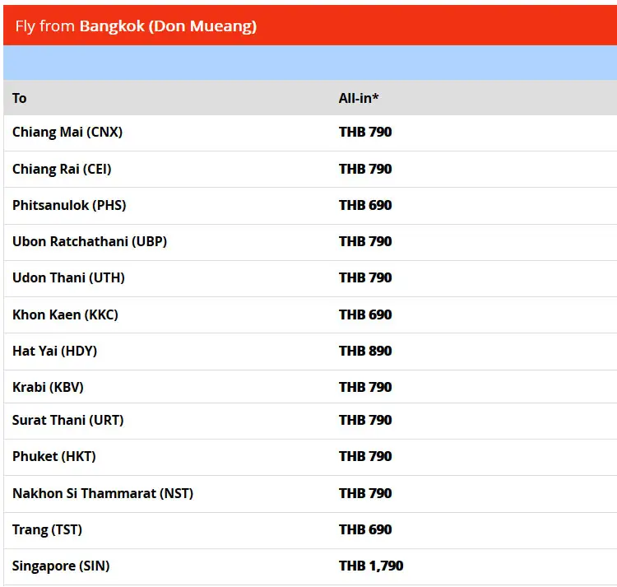
Task: Select Udon Thani (UTH) destination
Action: tap(68, 277)
